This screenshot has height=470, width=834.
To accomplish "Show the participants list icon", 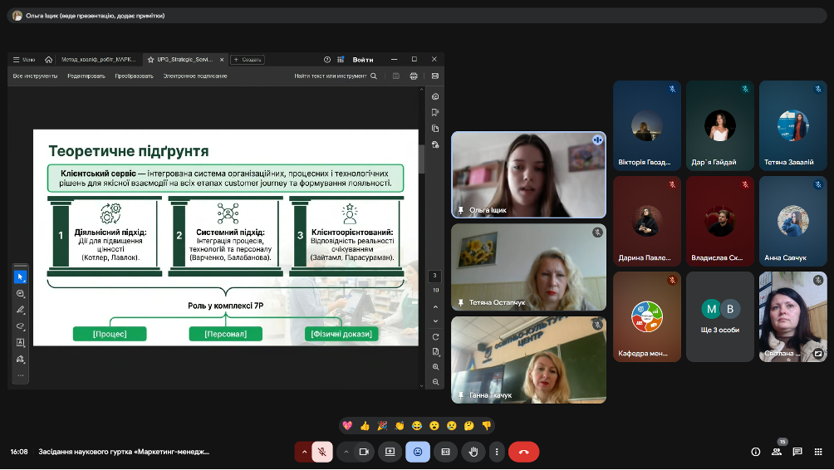I will (776, 452).
